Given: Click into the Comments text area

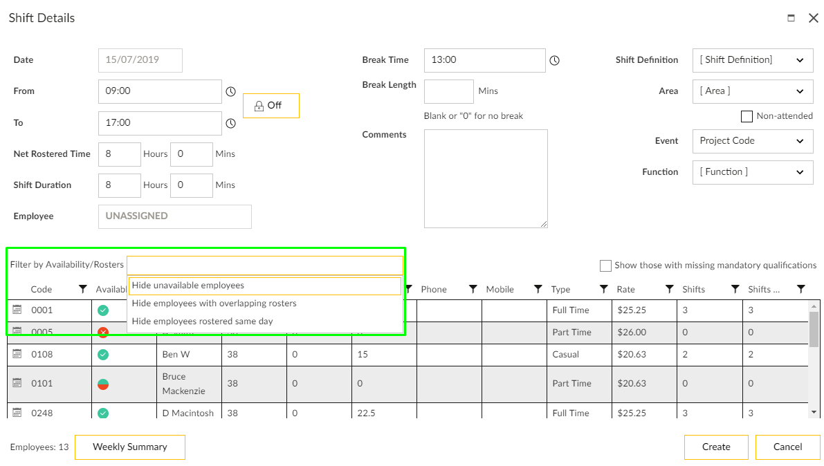Looking at the screenshot, I should point(485,178).
